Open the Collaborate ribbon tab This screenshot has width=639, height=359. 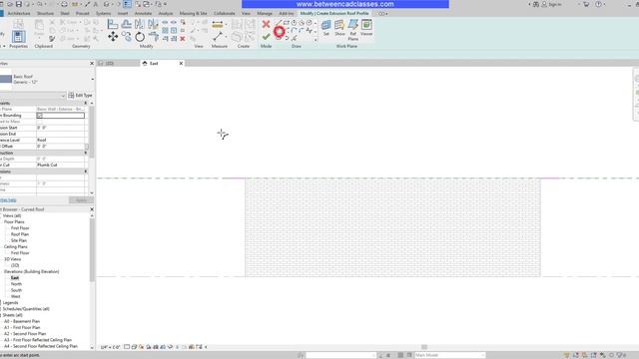[224, 13]
